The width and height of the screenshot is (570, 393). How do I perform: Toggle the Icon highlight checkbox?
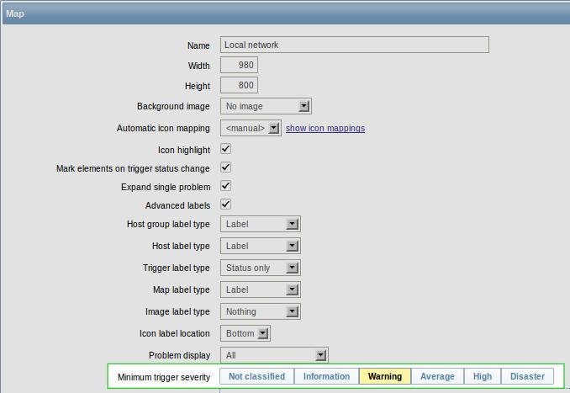(225, 149)
